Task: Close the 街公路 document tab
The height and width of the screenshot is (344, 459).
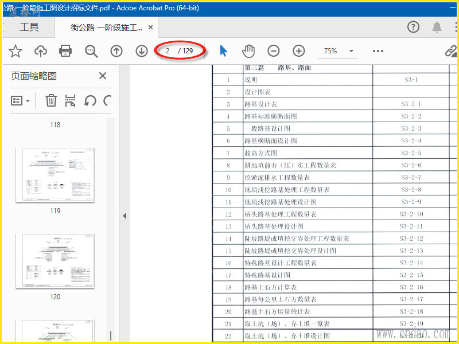Action: [x=150, y=27]
